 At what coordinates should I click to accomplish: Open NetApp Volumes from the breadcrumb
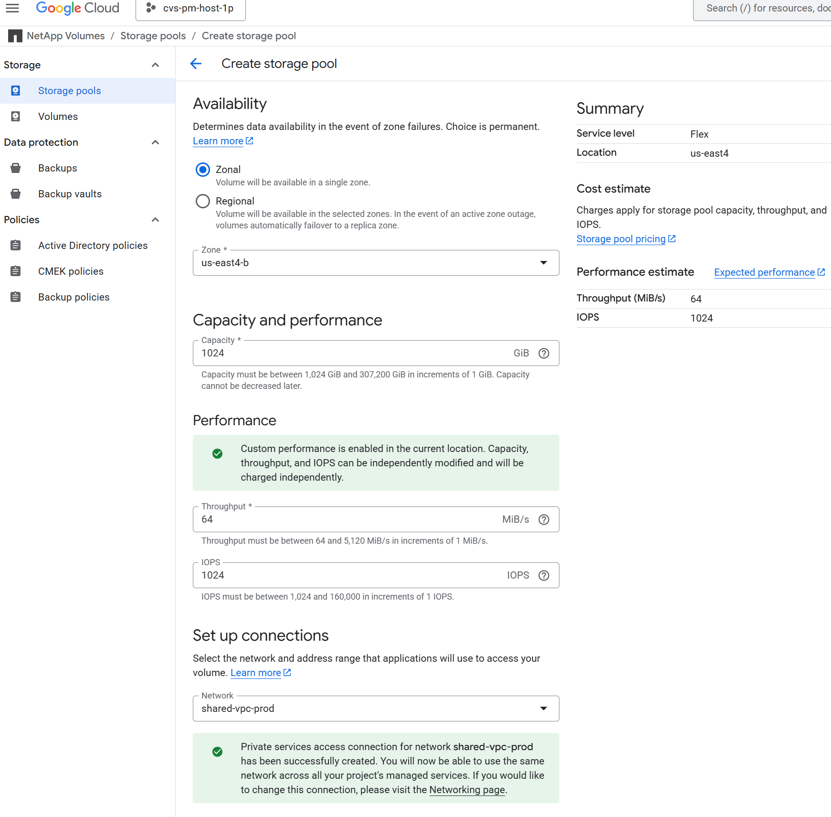pos(65,35)
